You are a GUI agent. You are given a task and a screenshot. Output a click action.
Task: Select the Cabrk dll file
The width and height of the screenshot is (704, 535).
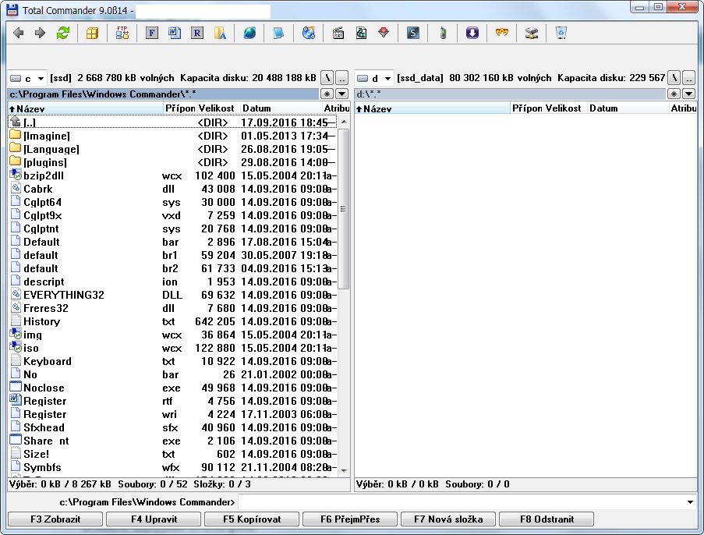[172, 189]
